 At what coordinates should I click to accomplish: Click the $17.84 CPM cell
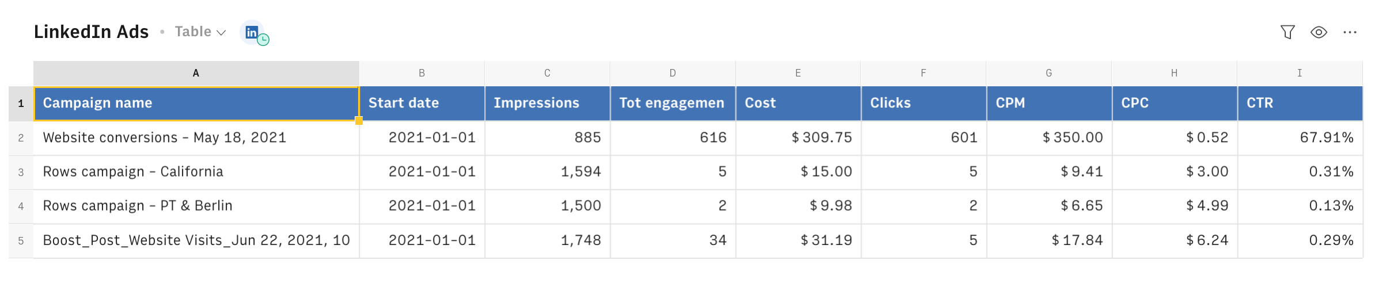[x=1049, y=240]
